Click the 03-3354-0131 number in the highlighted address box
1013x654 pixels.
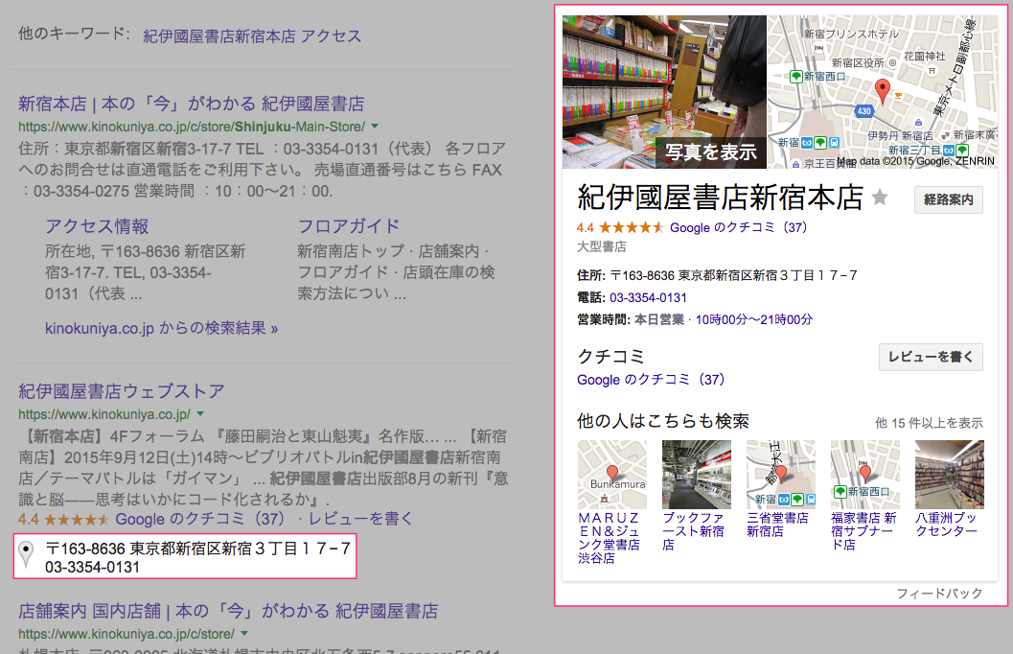coord(92,568)
